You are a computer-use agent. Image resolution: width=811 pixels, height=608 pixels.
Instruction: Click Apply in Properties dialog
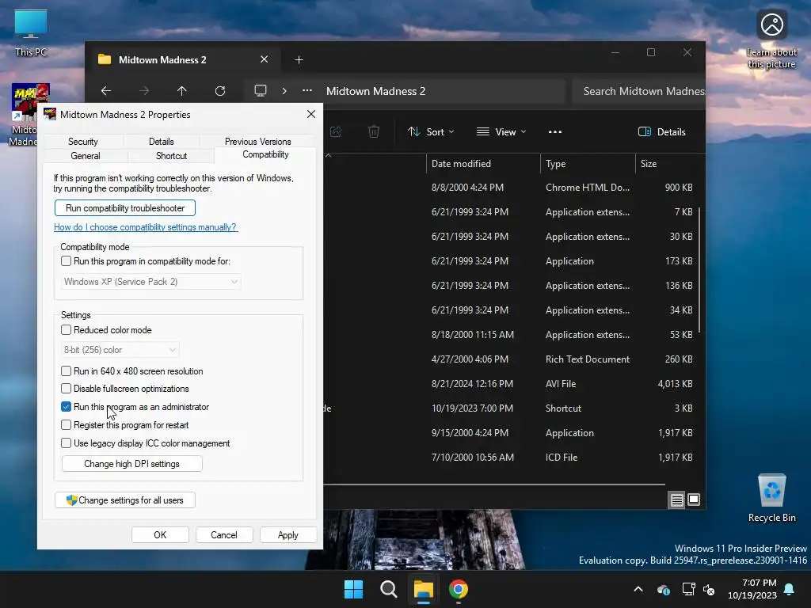click(x=288, y=535)
